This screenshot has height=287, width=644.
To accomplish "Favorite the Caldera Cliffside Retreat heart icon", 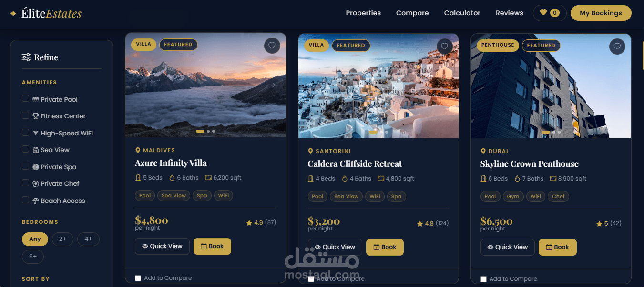I will click(x=444, y=47).
